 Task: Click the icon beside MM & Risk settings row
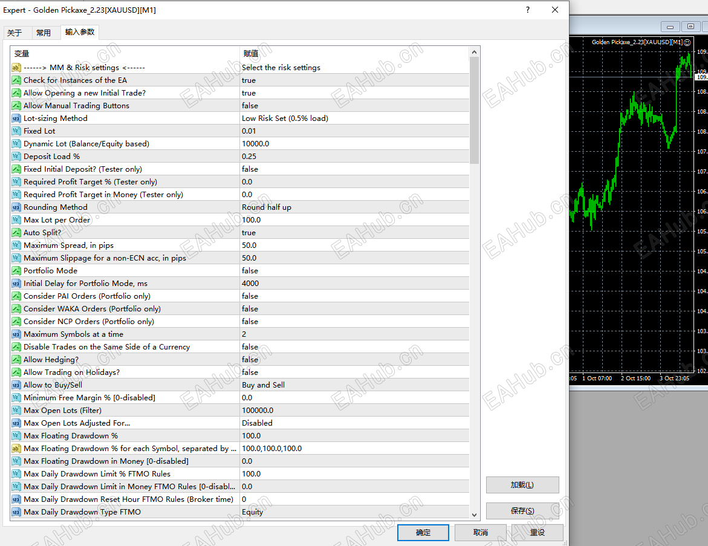16,68
